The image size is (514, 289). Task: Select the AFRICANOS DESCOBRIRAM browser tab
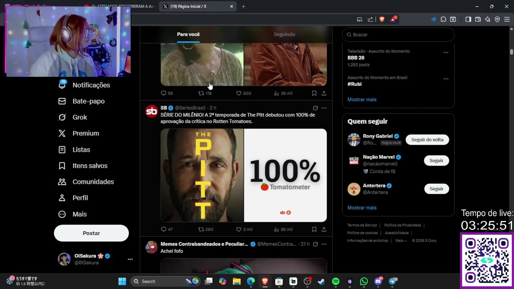(x=119, y=6)
